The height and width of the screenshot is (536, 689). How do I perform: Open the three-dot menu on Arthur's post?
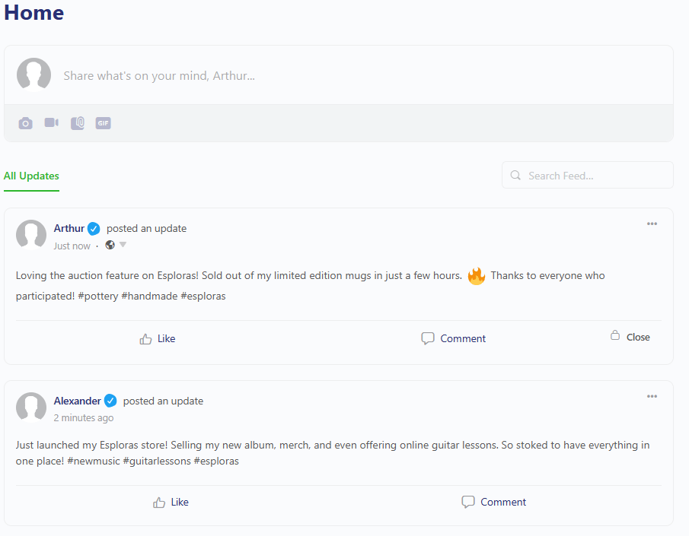pyautogui.click(x=652, y=224)
